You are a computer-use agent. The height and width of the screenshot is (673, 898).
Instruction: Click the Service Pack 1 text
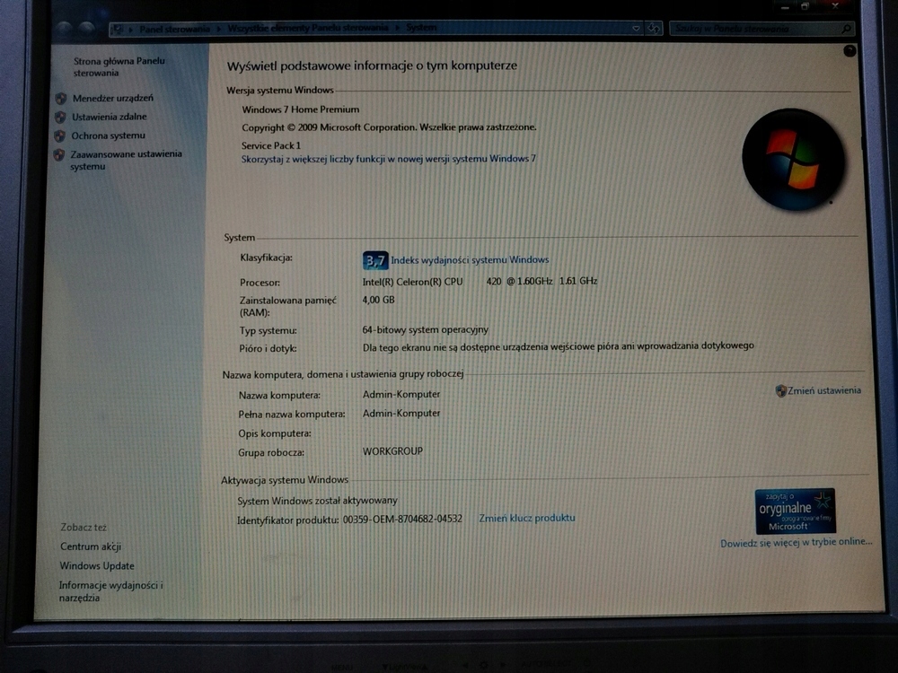click(x=271, y=145)
